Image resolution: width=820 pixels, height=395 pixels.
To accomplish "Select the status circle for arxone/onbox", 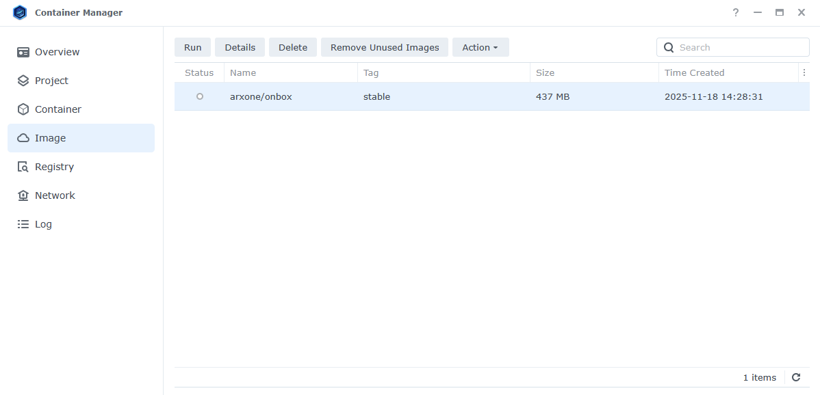I will [198, 96].
